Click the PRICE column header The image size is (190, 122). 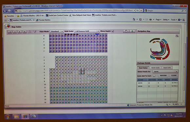174,80
